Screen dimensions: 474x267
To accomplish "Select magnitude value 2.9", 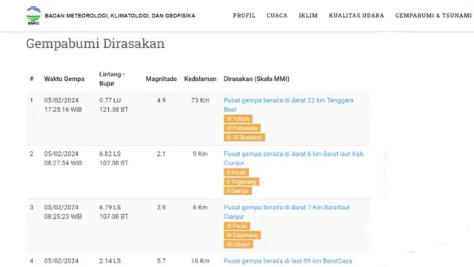I will [161, 208].
